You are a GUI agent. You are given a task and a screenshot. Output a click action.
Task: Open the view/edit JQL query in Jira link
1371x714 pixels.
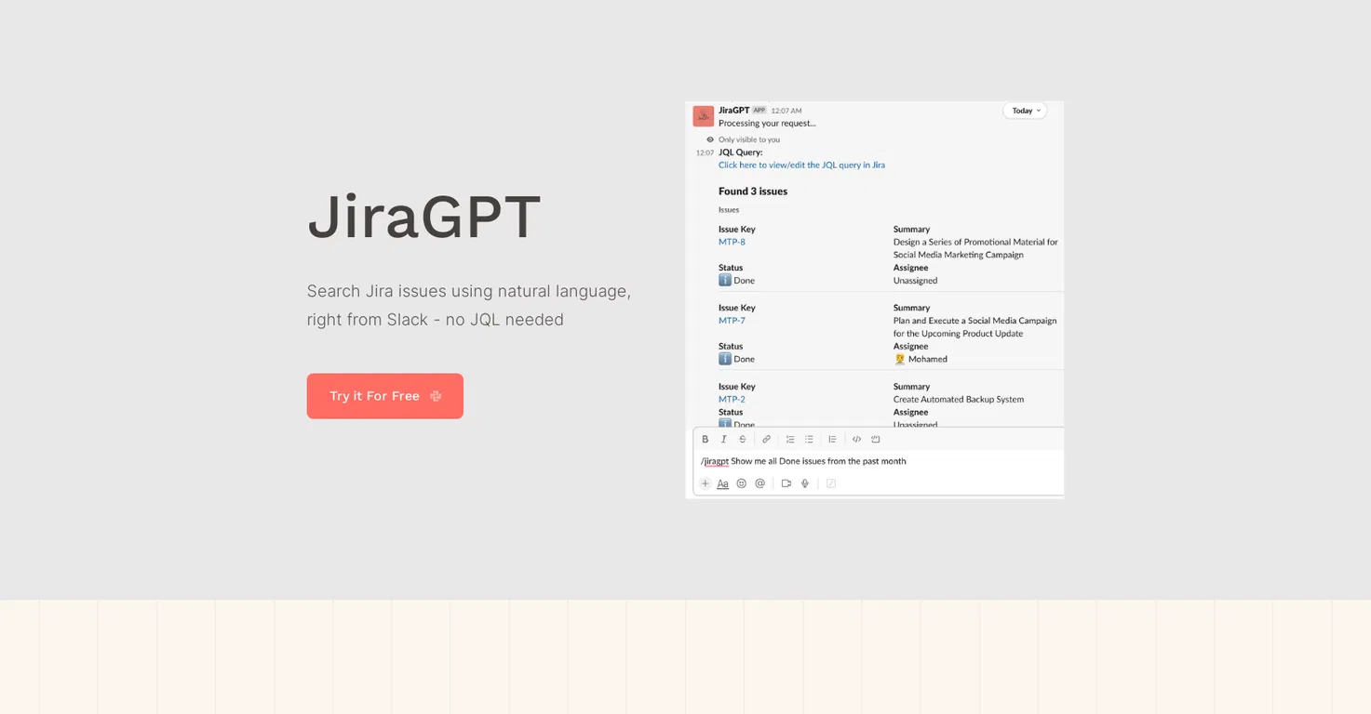[x=801, y=165]
